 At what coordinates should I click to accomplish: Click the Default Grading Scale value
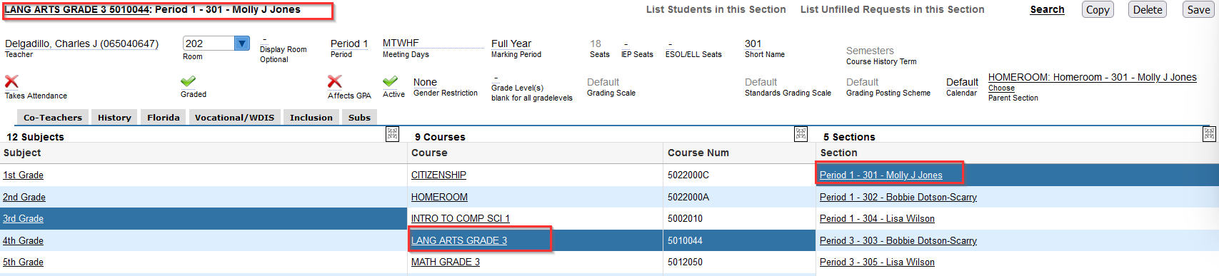(603, 82)
